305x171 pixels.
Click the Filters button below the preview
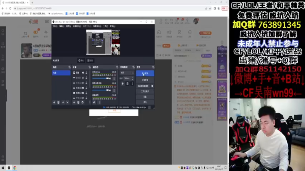pyautogui.click(x=90, y=60)
